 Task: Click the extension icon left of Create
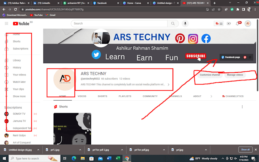click(x=219, y=24)
